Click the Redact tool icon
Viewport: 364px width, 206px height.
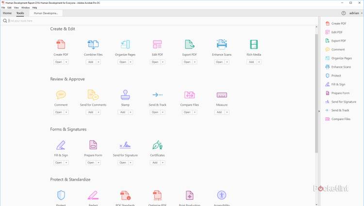tap(93, 195)
